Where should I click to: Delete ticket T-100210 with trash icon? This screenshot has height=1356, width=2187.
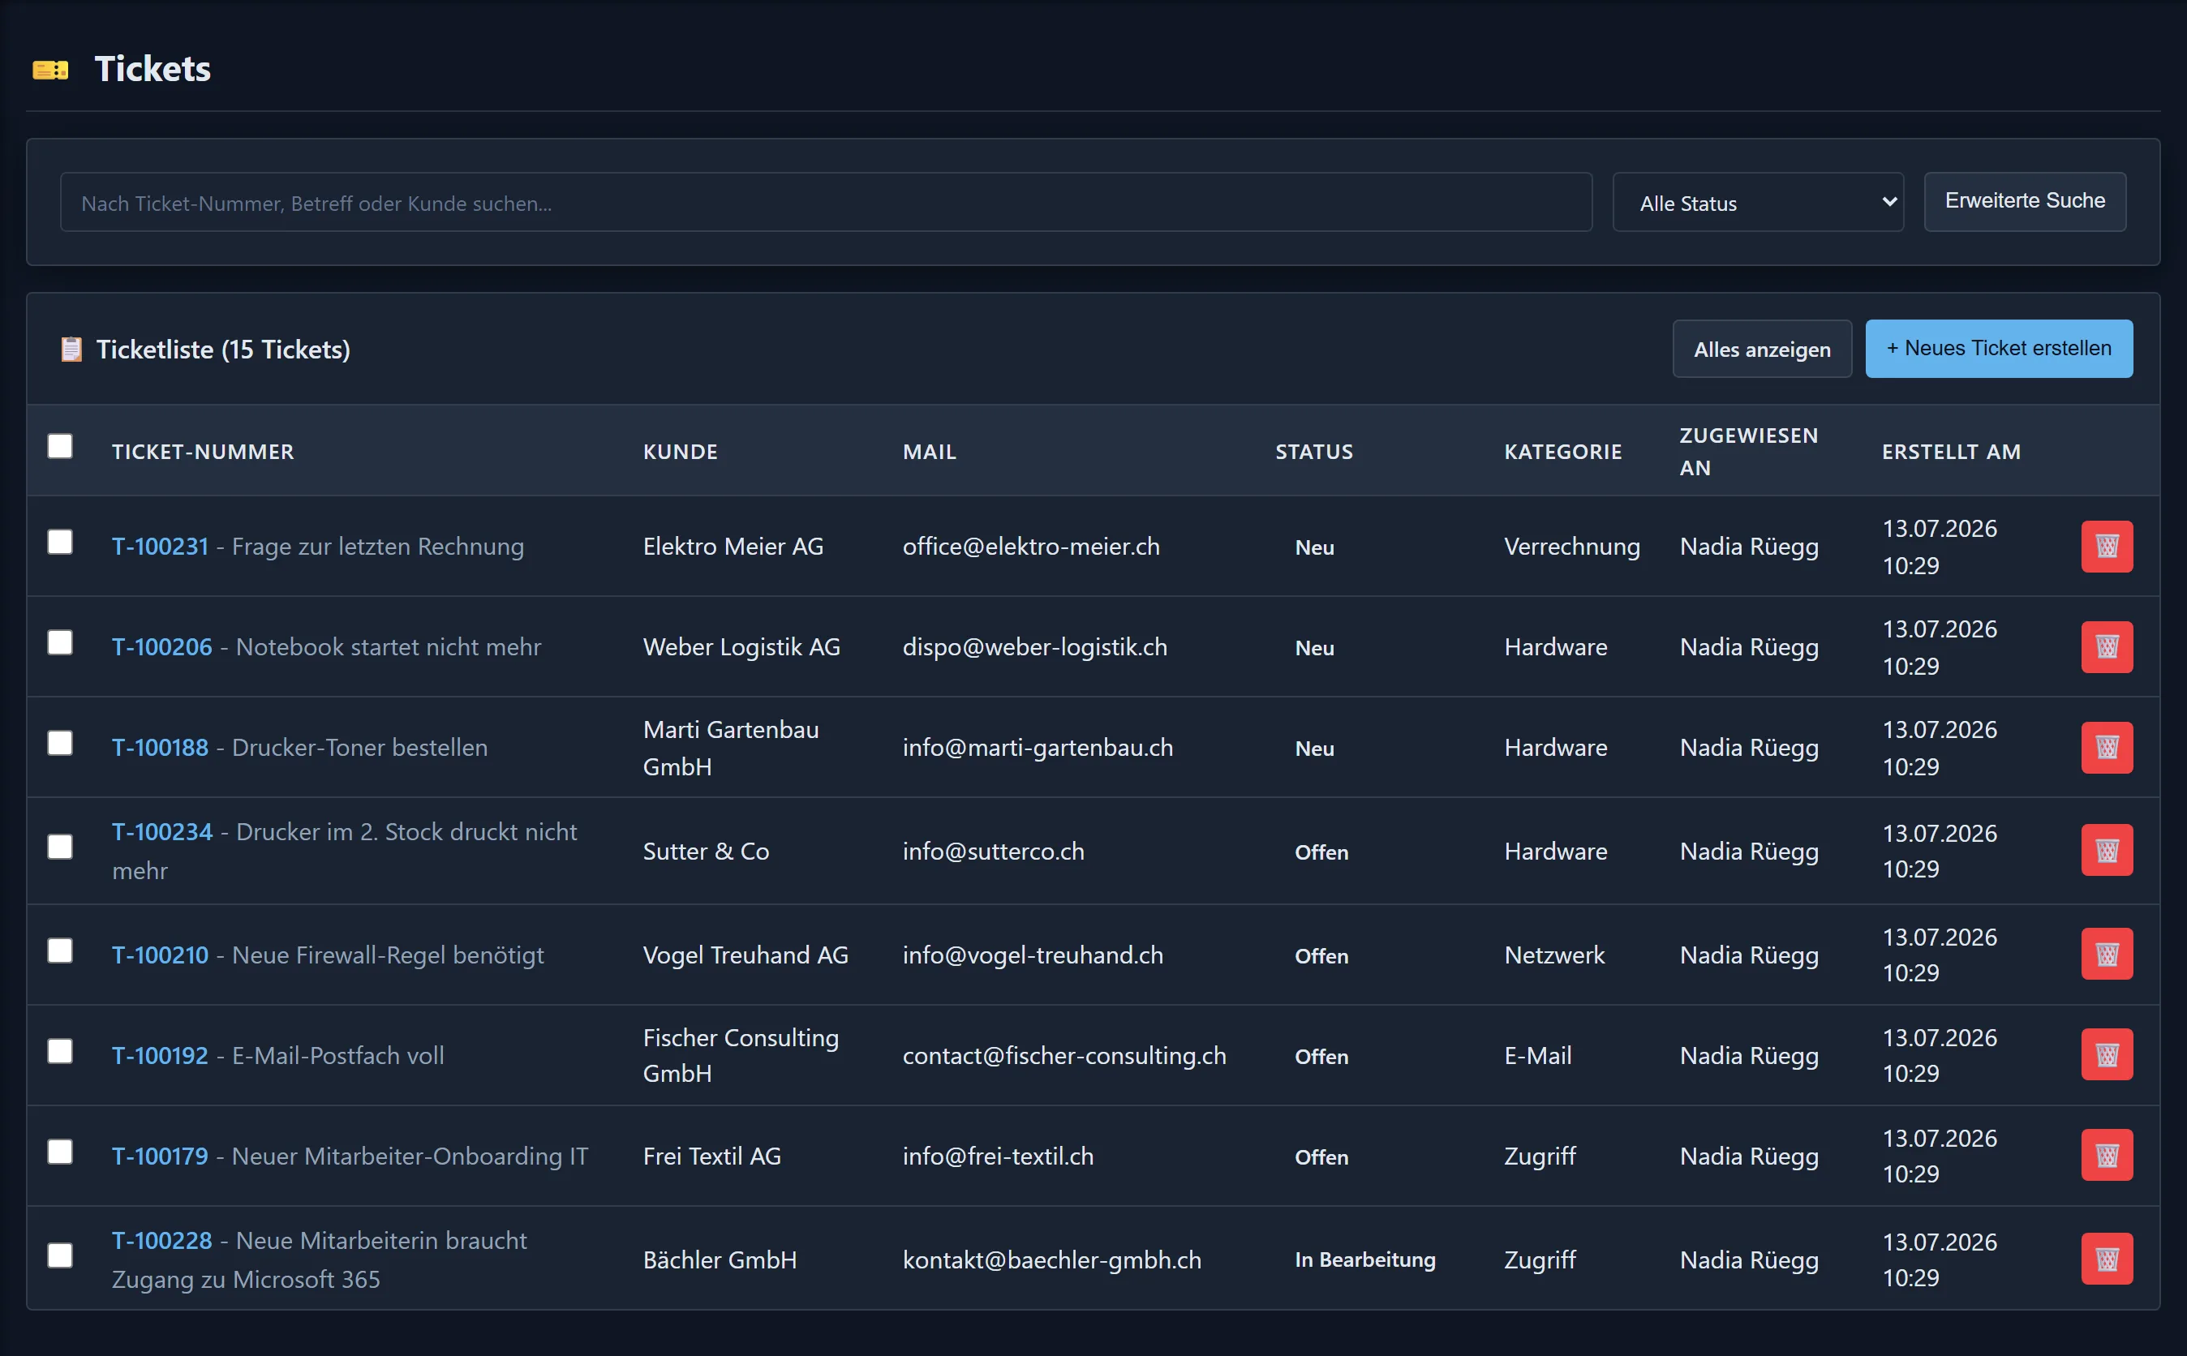pos(2106,953)
